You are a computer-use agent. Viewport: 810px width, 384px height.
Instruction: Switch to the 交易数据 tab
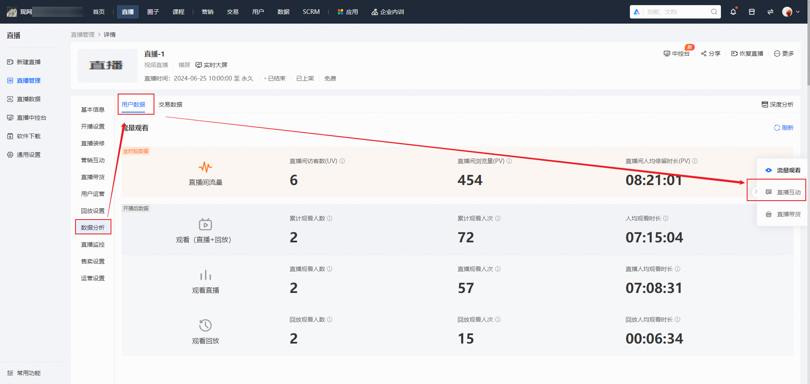[x=170, y=105]
